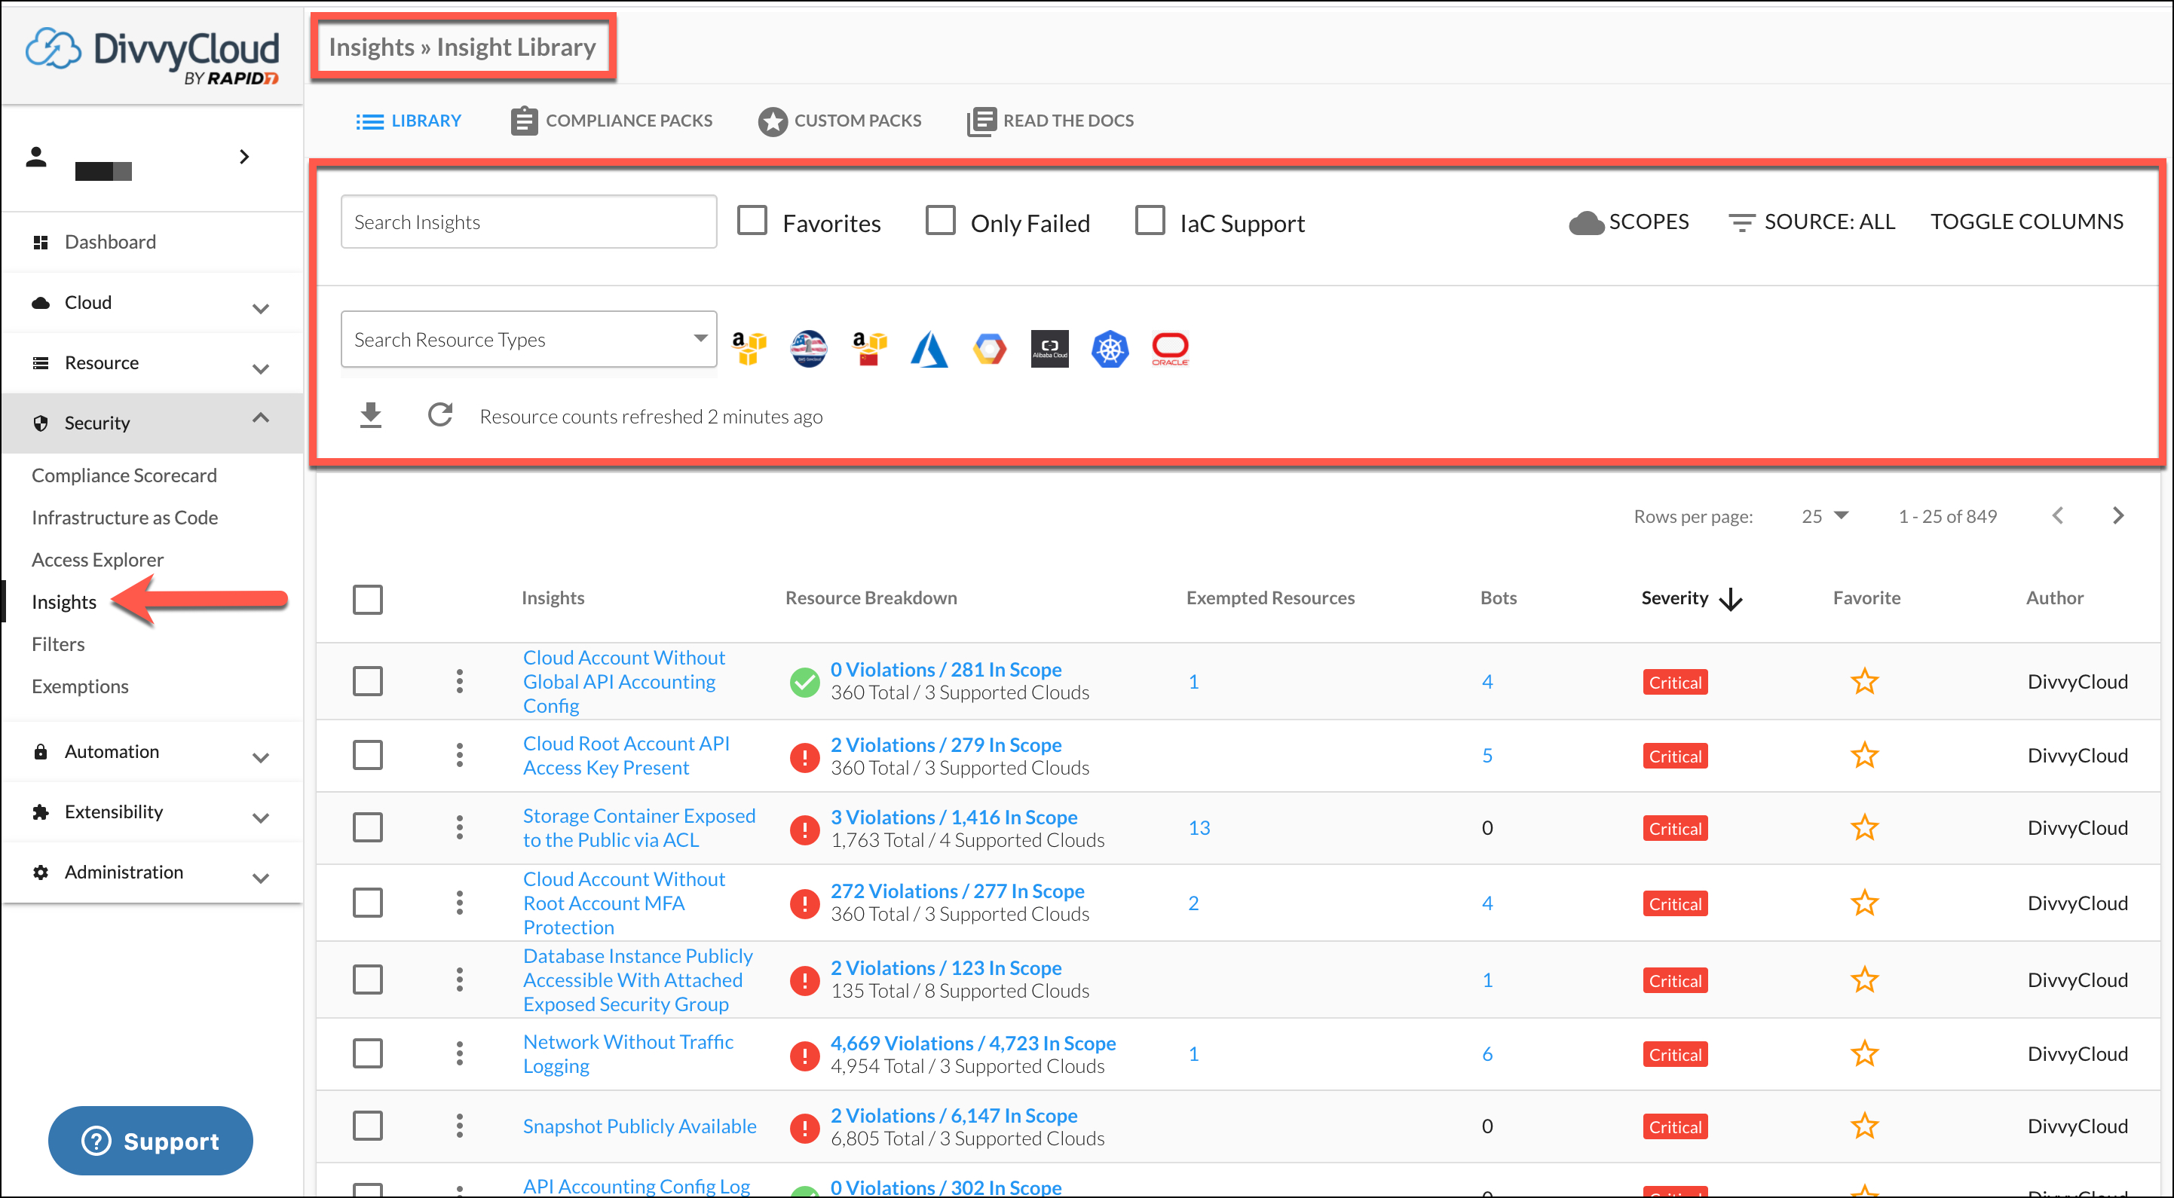Click the Critical severity badge in first row

pos(1674,683)
